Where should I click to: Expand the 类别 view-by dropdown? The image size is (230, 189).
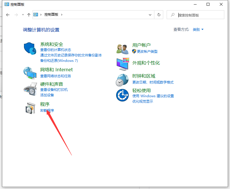(x=198, y=30)
